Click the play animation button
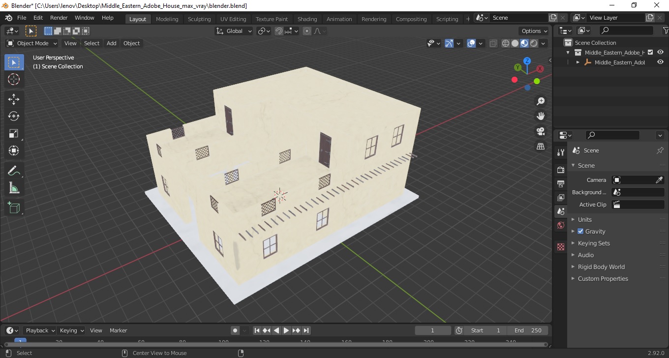Image resolution: width=669 pixels, height=358 pixels. 286,330
